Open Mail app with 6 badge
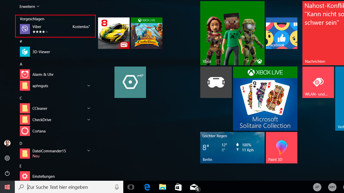 tap(195, 188)
